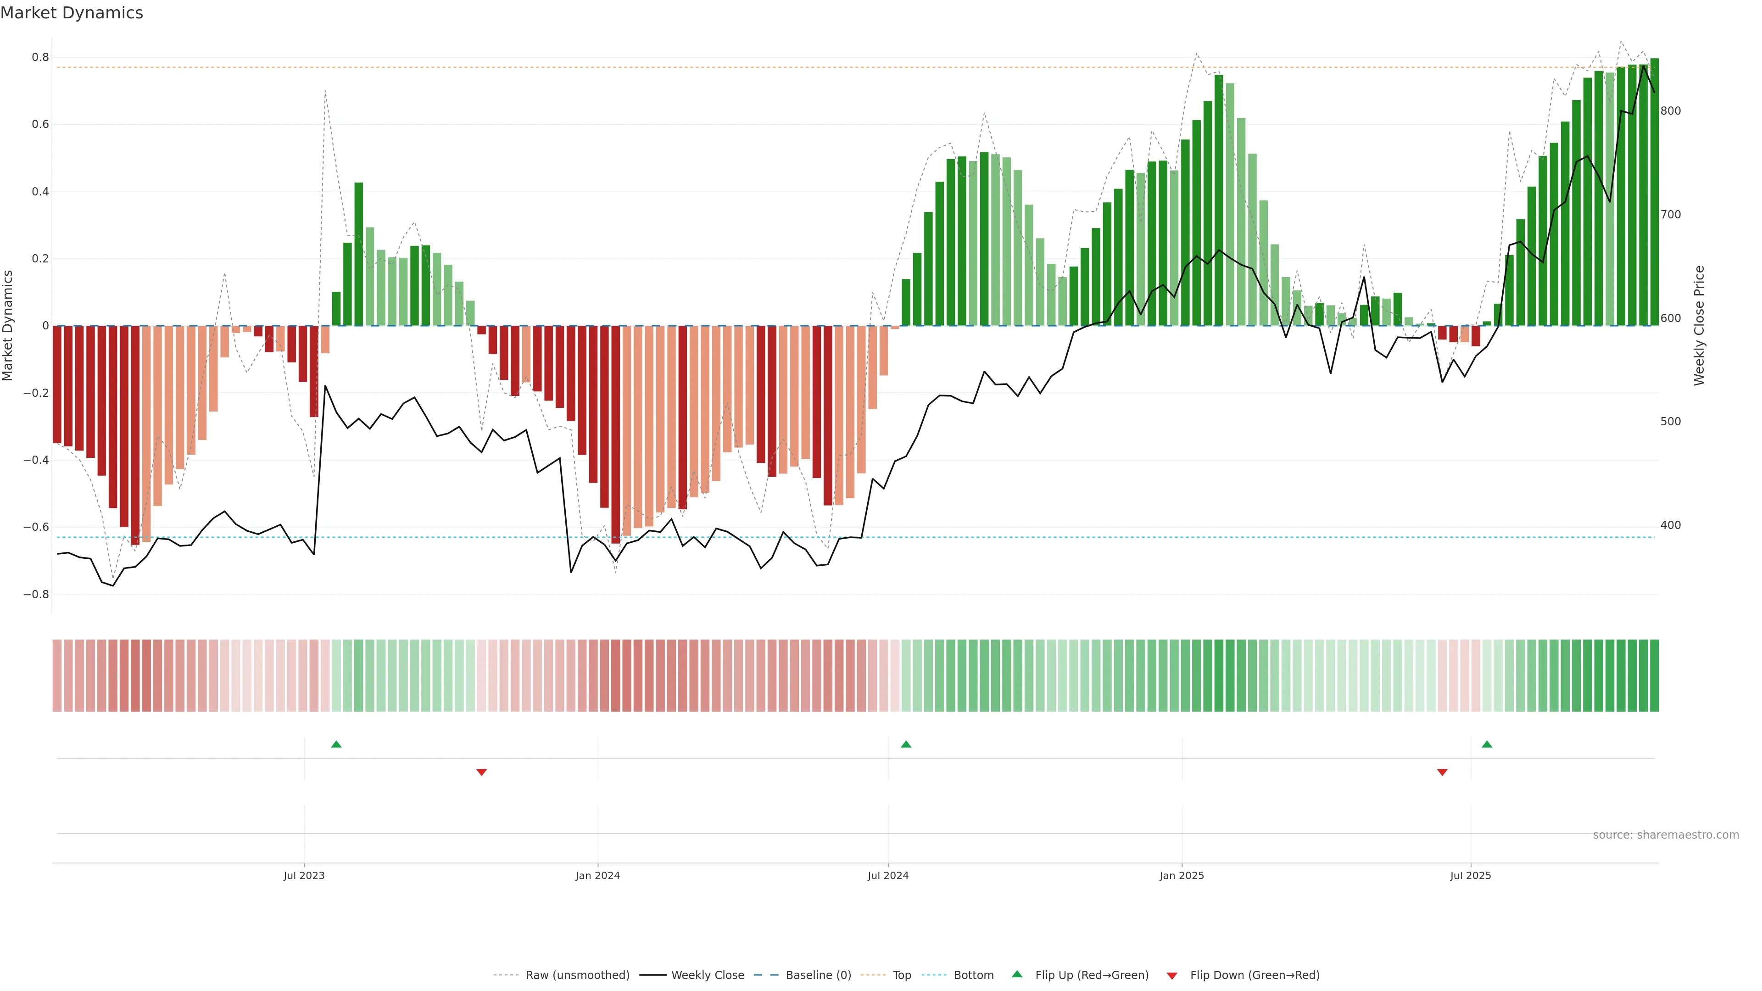Click the source: sharemaestro.com text
The image size is (1762, 991).
1666,835
